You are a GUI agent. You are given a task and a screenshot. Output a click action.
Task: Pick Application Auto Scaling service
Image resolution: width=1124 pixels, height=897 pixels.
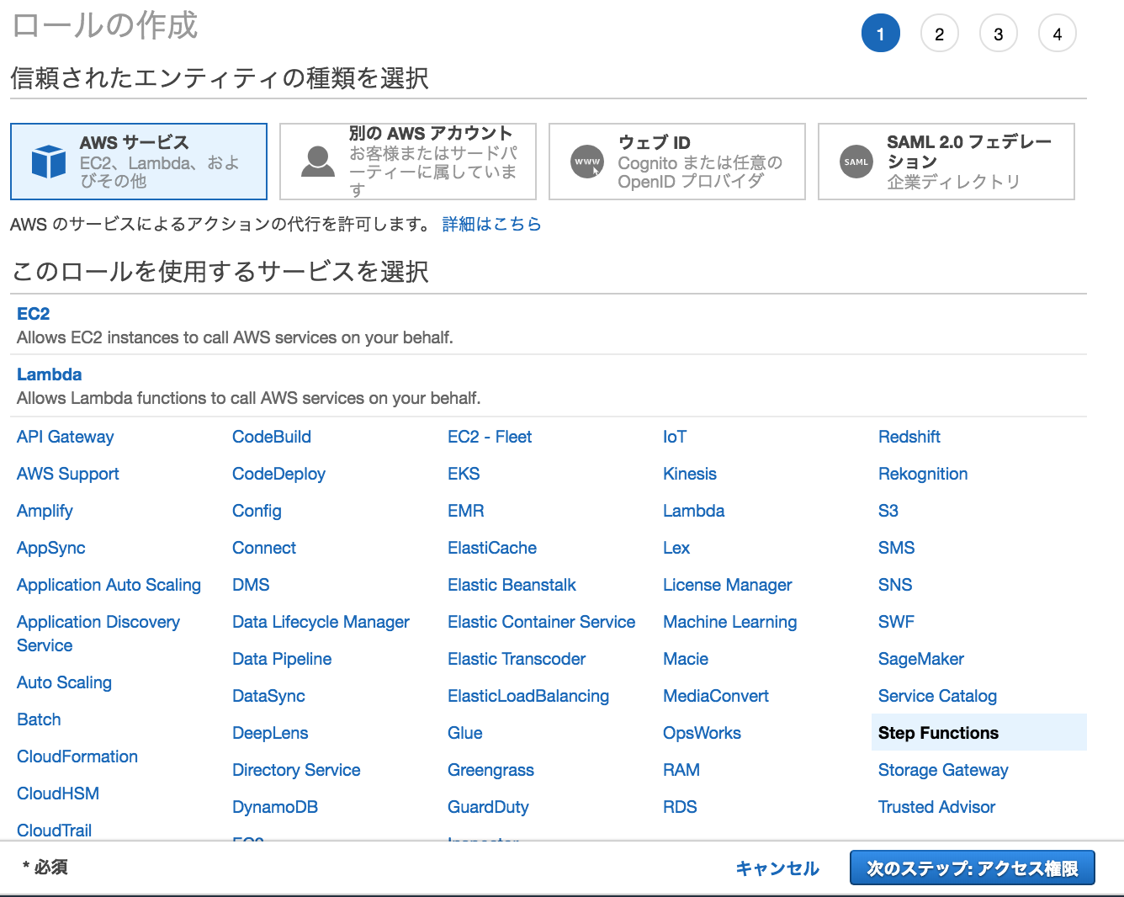(x=109, y=585)
